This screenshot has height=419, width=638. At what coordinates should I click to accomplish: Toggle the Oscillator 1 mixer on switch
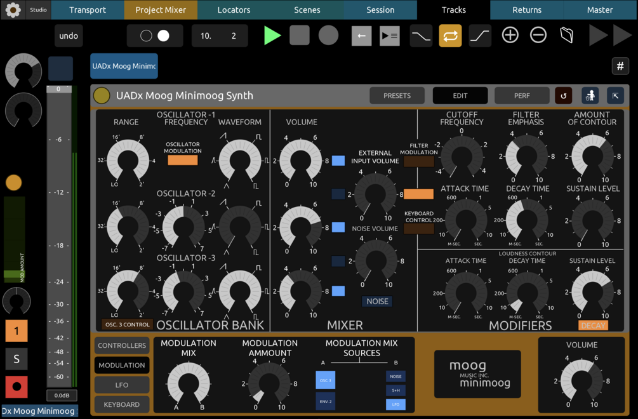click(338, 160)
